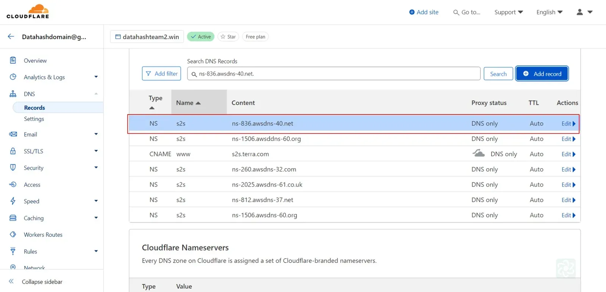Sort records by the Type column arrow
The image size is (606, 292).
click(x=152, y=108)
